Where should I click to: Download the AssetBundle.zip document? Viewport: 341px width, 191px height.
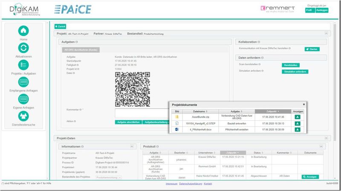[x=297, y=117]
